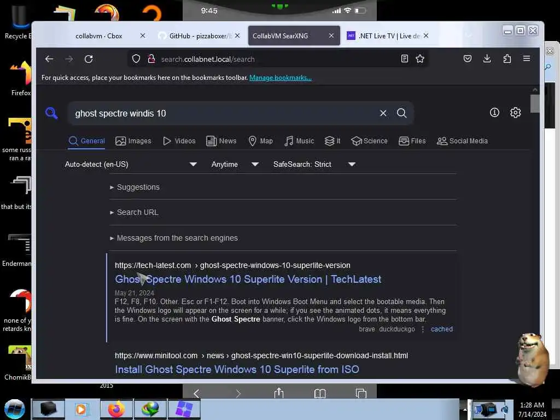
Task: Go back to the previous page
Action: [x=49, y=59]
